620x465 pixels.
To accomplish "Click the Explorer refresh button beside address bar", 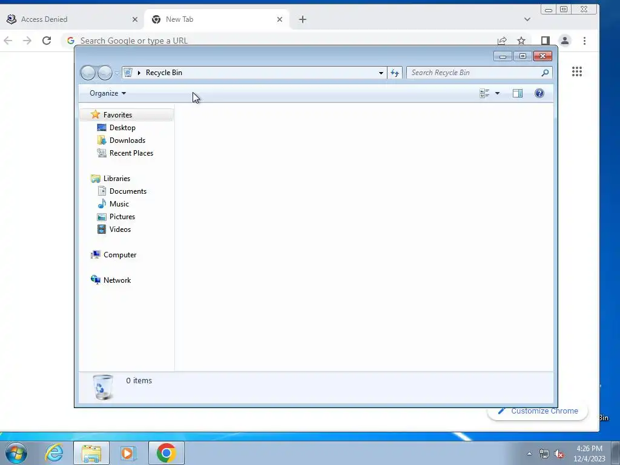I will click(x=395, y=73).
